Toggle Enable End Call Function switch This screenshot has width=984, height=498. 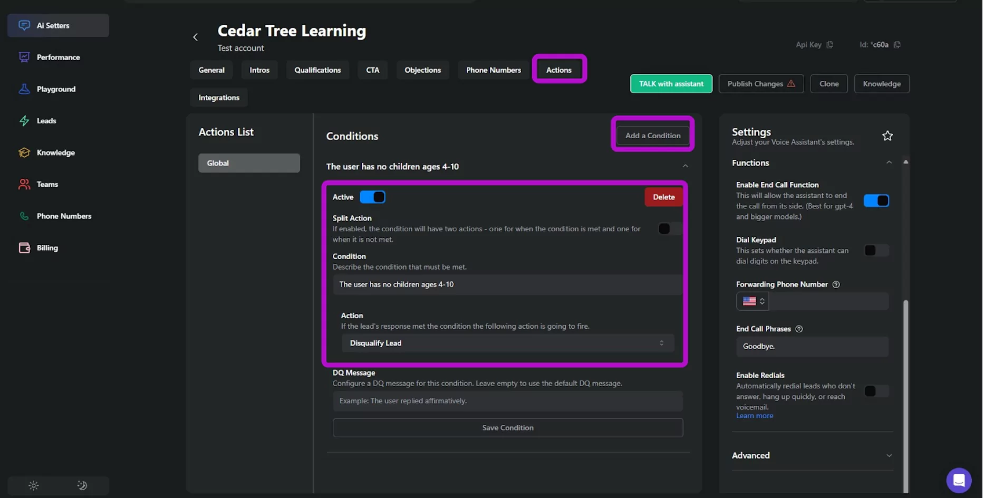[876, 200]
